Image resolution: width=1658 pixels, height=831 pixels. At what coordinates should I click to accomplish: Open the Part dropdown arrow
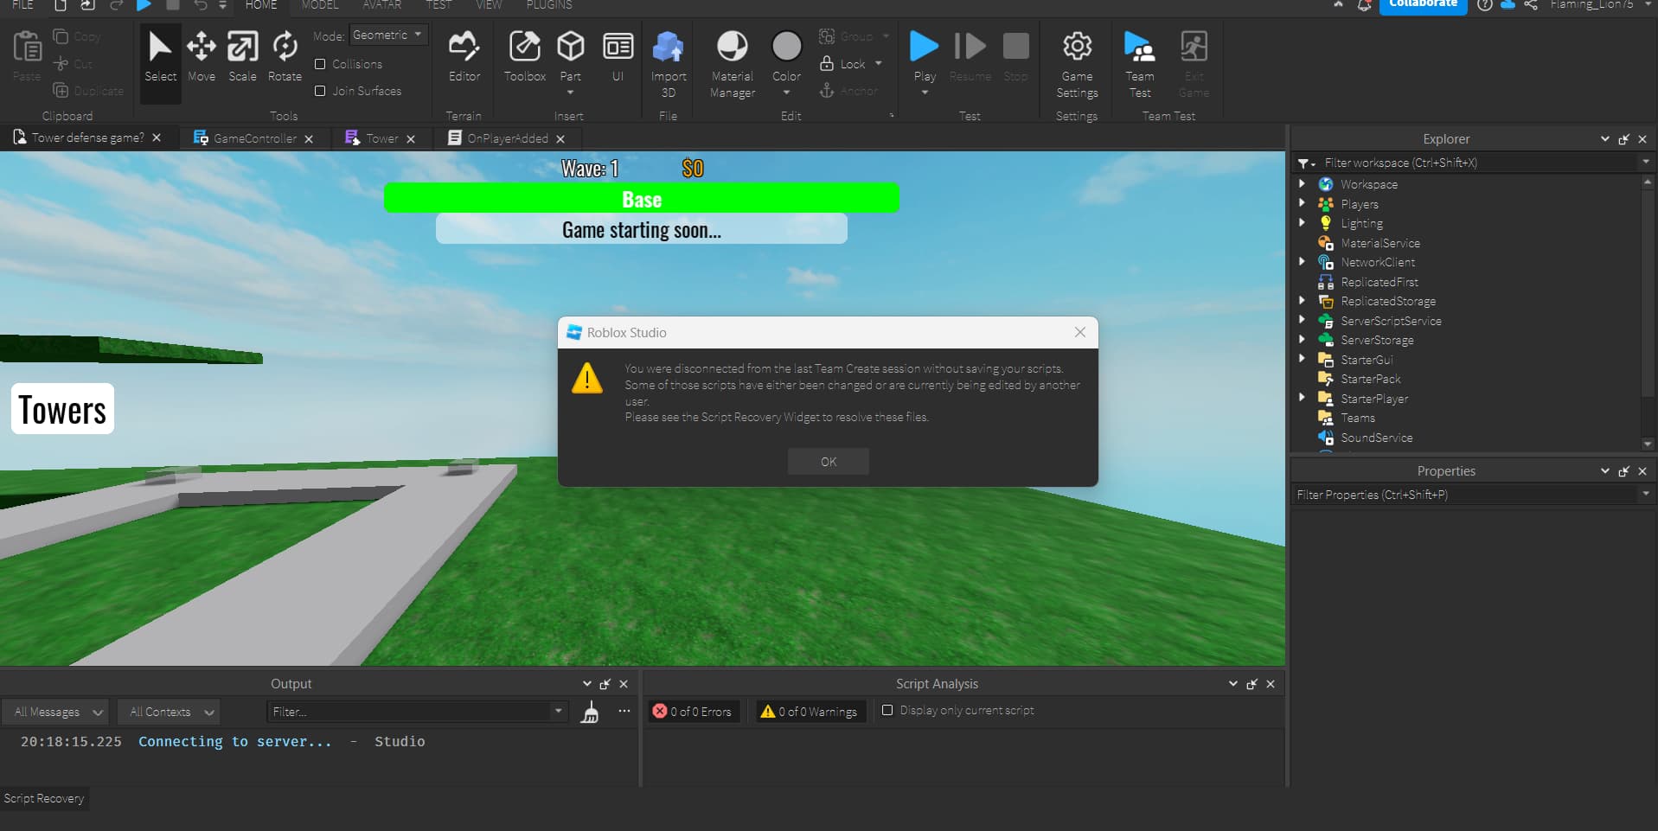(570, 93)
